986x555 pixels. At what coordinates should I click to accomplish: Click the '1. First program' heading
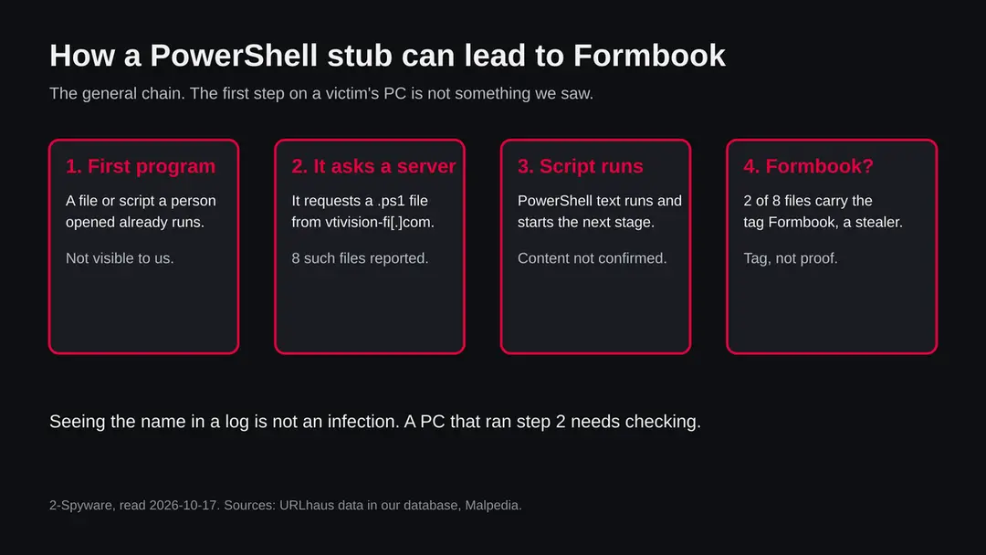coord(141,166)
